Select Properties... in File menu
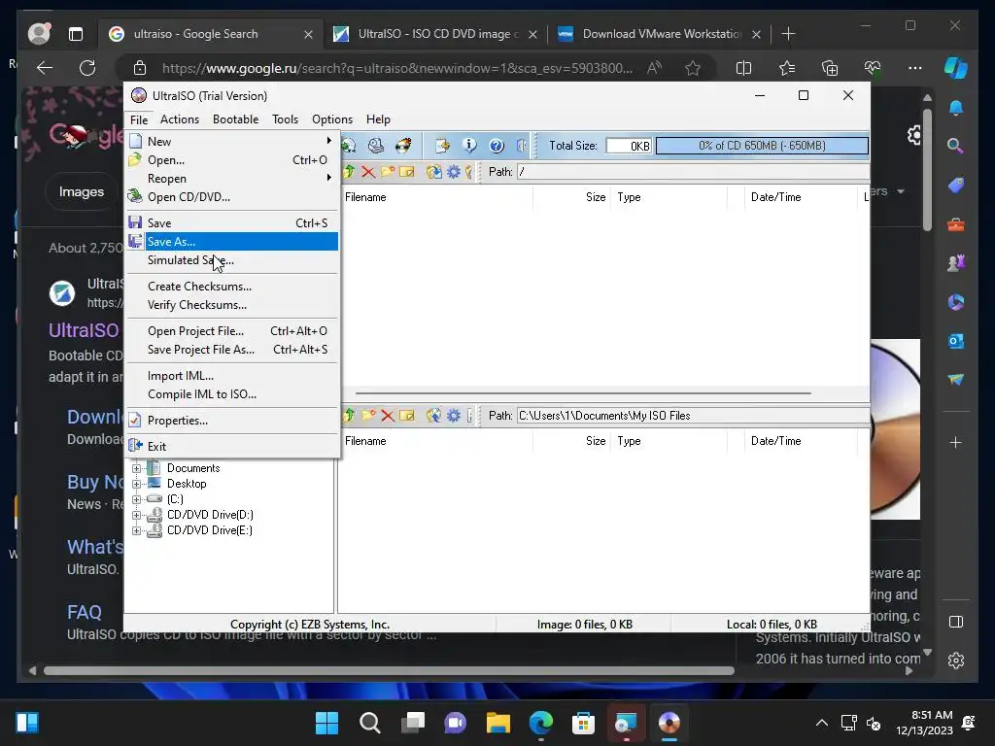The width and height of the screenshot is (995, 746). [232, 420]
